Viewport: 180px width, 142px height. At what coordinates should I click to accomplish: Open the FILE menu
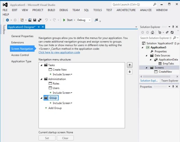click(5, 10)
